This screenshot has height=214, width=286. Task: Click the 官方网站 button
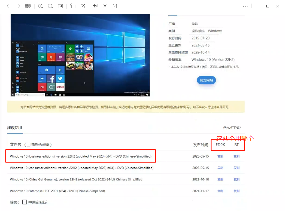[x=206, y=80]
